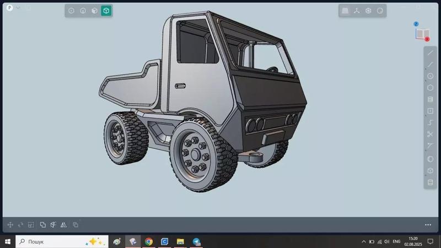
Task: Select the curve cut tool below scissors
Action: click(431, 145)
